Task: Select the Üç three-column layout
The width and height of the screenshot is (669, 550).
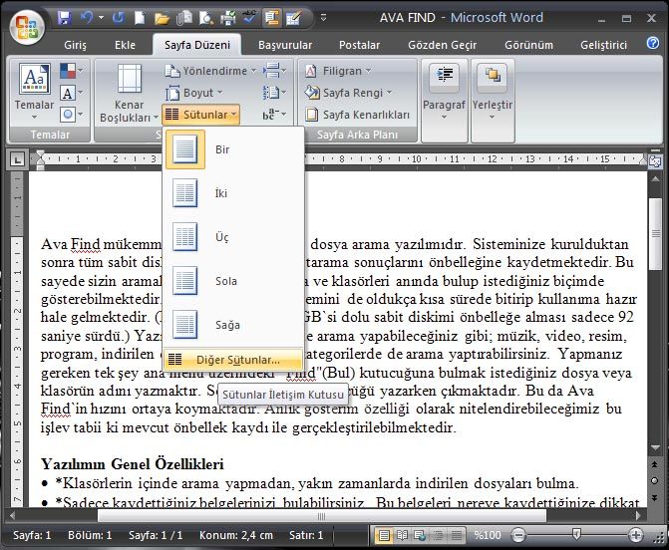Action: (233, 237)
